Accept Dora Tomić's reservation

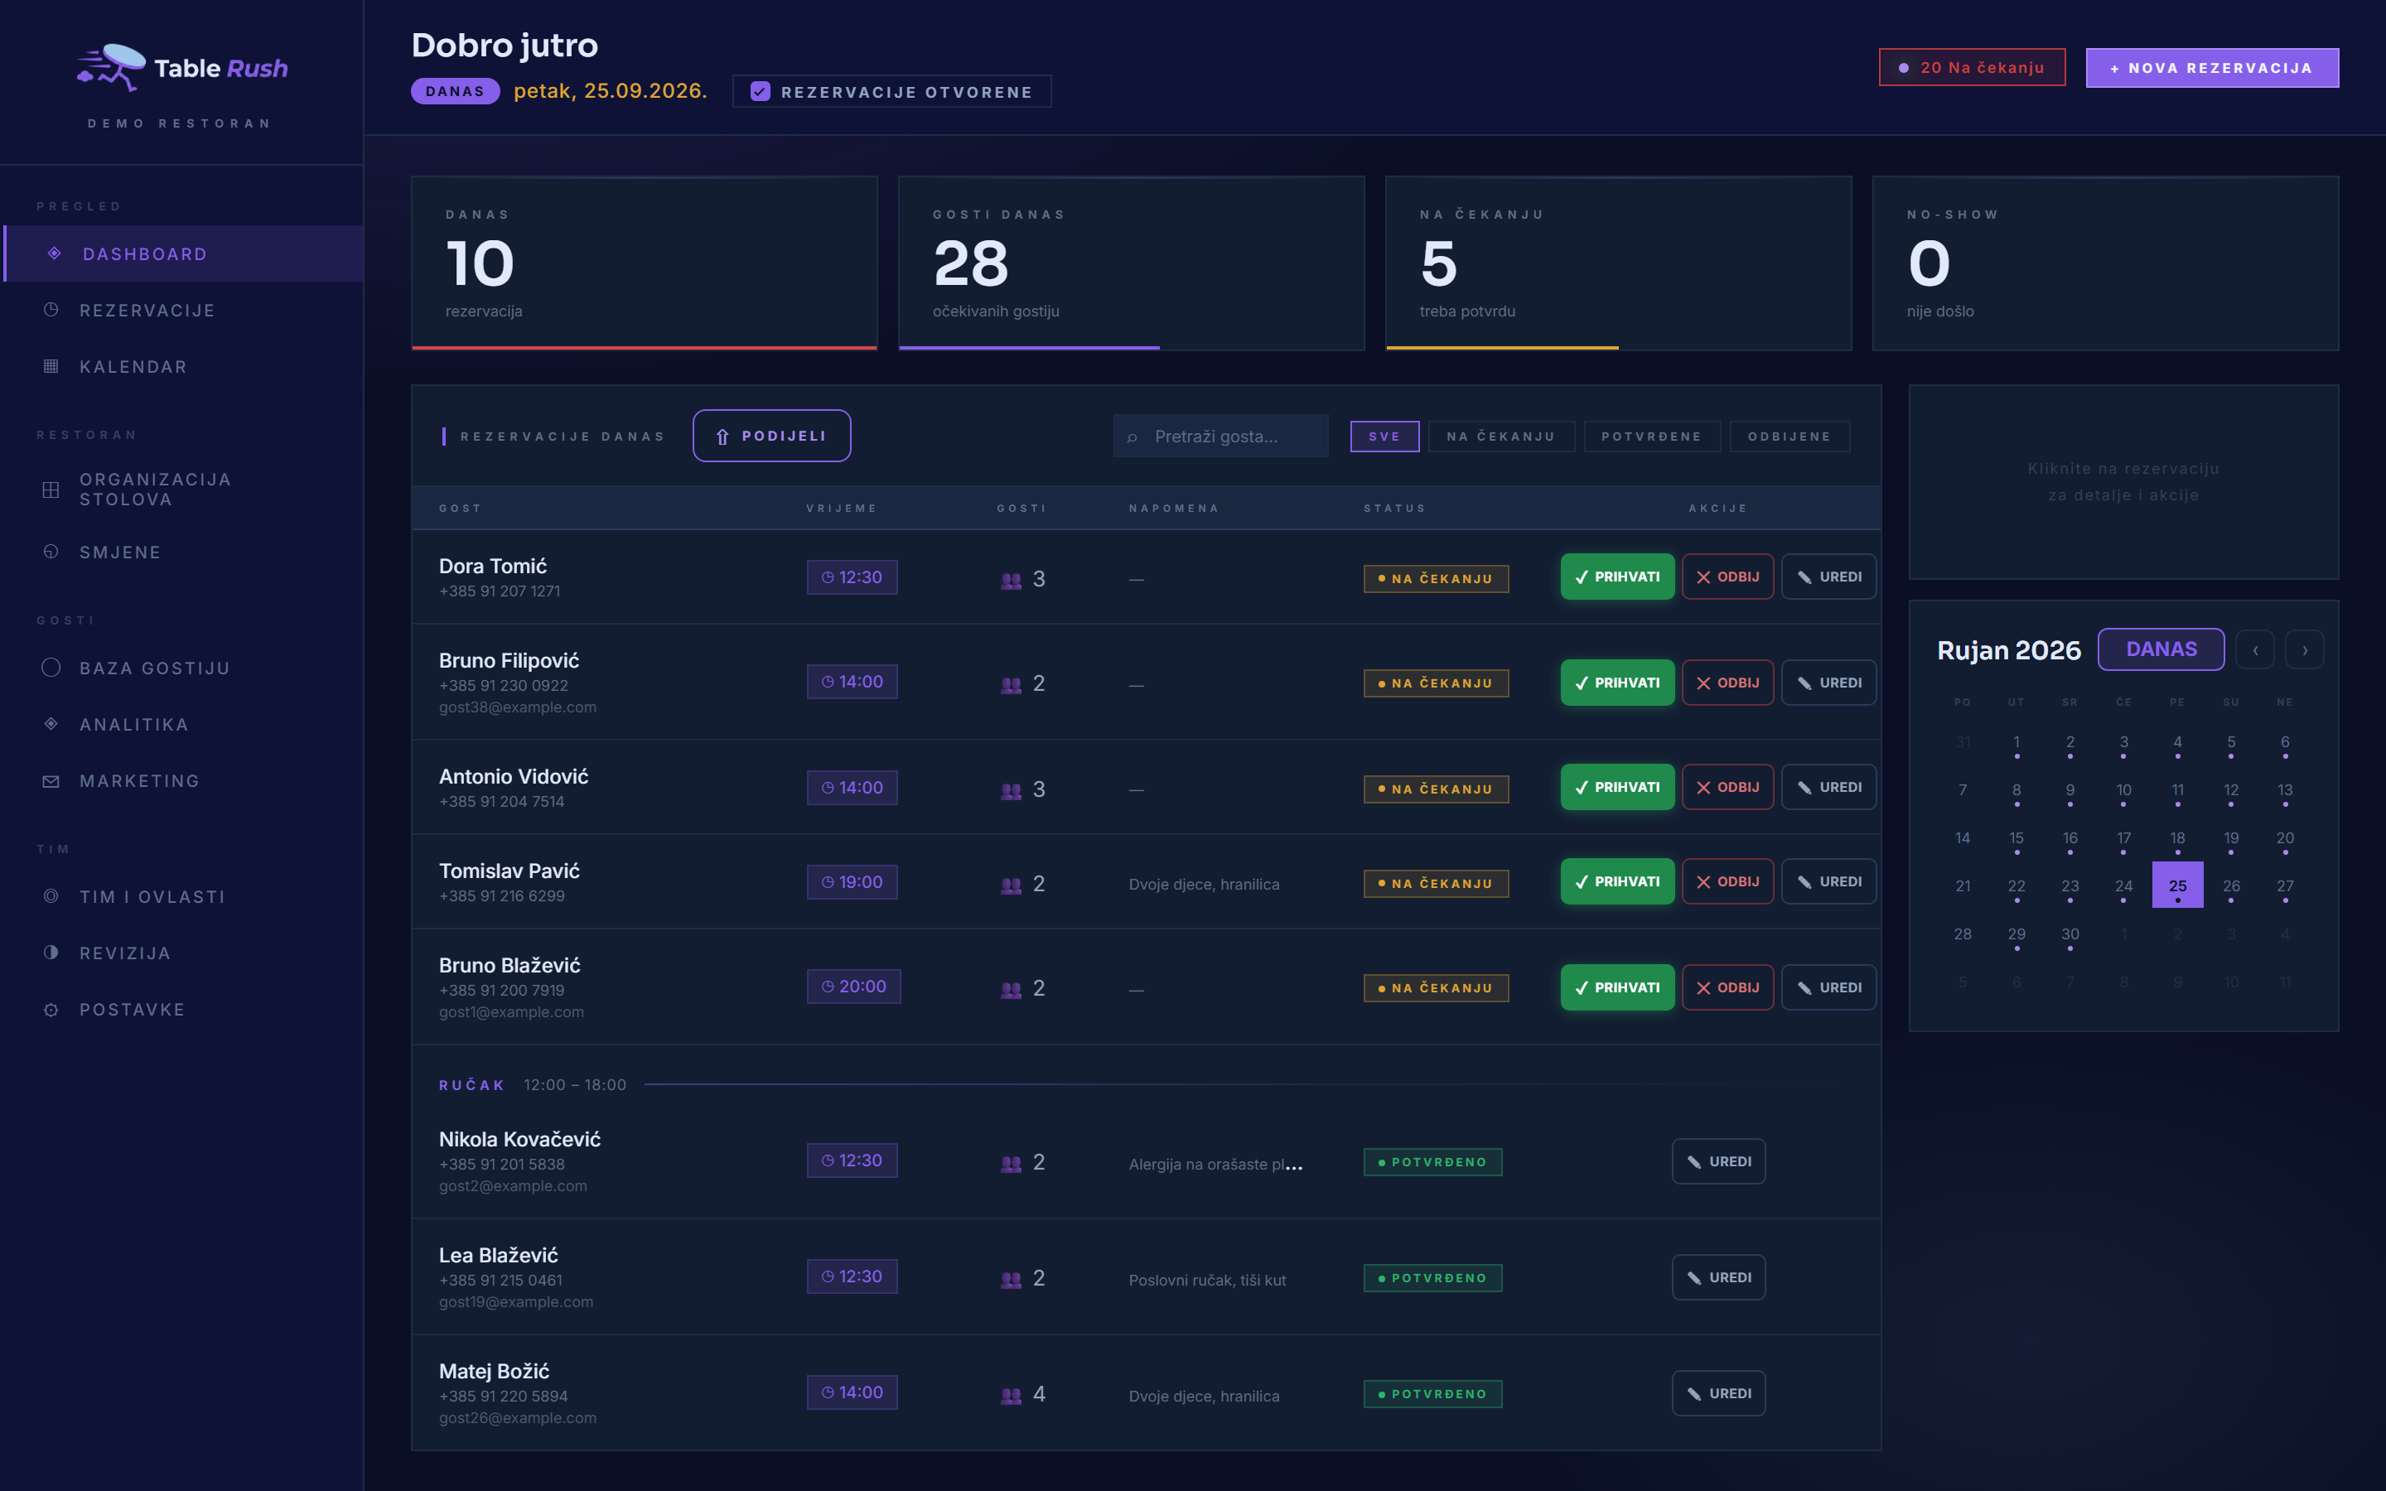[1617, 577]
